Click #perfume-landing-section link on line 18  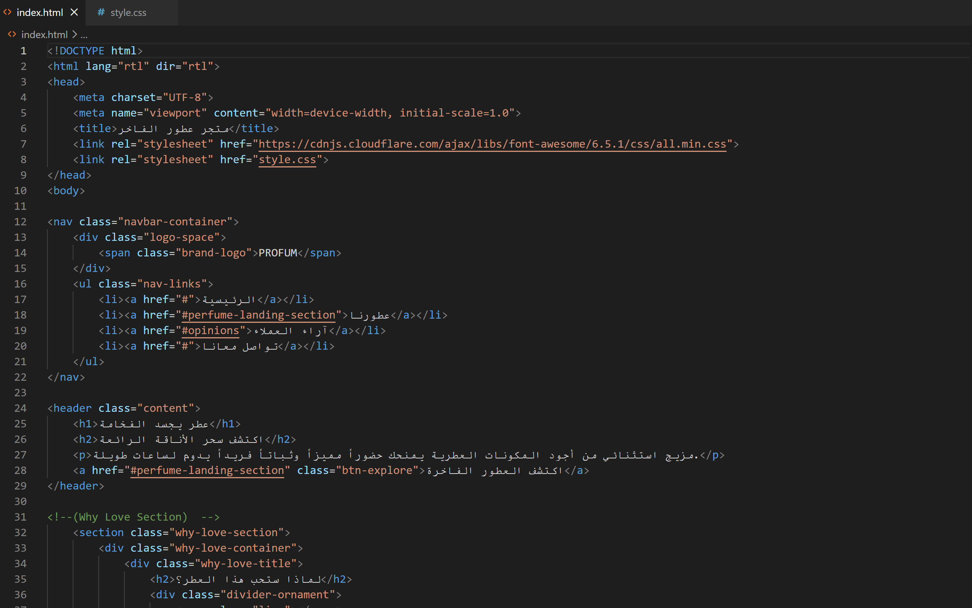(x=258, y=315)
